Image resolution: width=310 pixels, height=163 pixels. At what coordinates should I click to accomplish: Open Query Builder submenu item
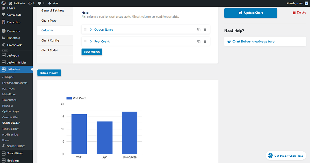(x=11, y=117)
